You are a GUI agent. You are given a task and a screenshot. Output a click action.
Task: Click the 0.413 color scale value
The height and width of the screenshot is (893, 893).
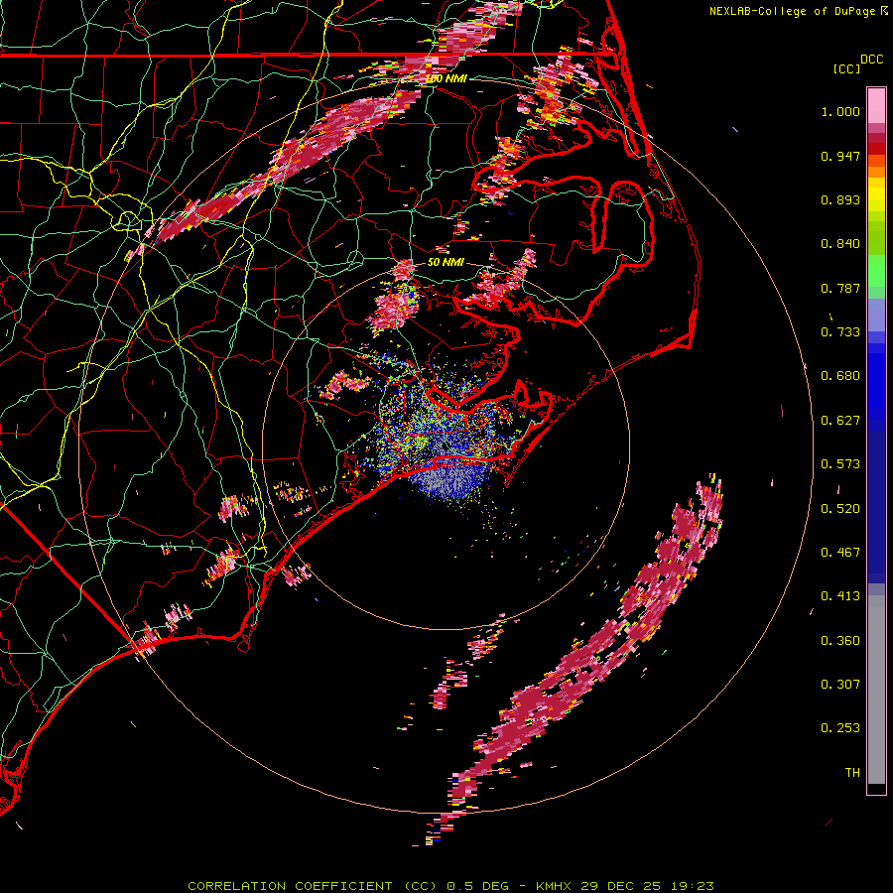coord(840,596)
